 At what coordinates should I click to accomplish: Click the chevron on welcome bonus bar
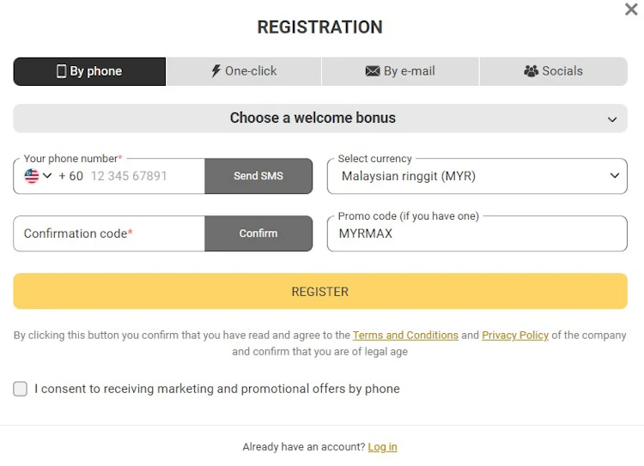coord(612,119)
